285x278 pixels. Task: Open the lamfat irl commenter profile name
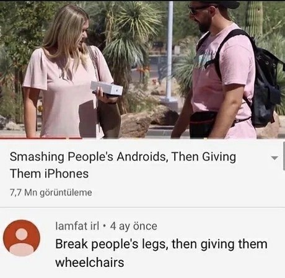coord(77,226)
